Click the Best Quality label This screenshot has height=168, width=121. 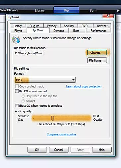click(98, 118)
